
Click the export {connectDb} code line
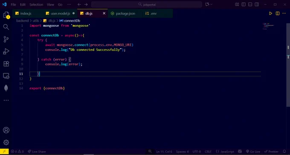coord(47,88)
